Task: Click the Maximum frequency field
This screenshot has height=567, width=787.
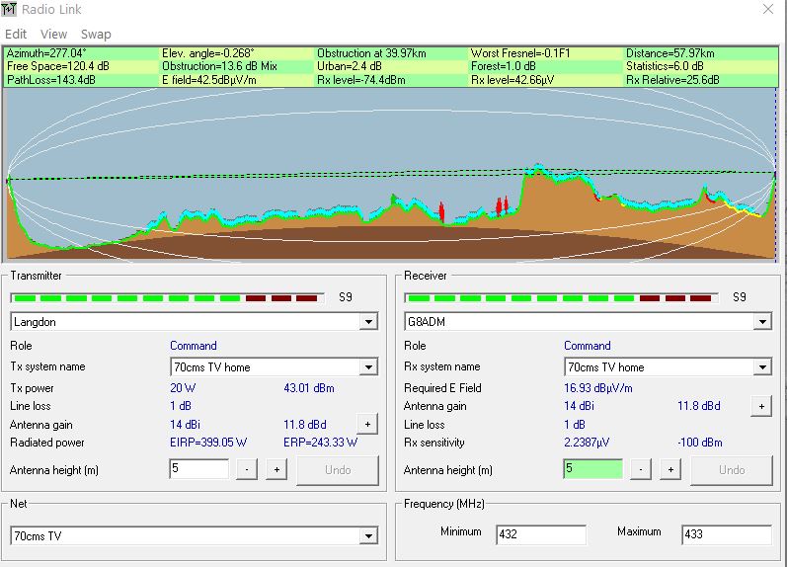Action: tap(726, 534)
